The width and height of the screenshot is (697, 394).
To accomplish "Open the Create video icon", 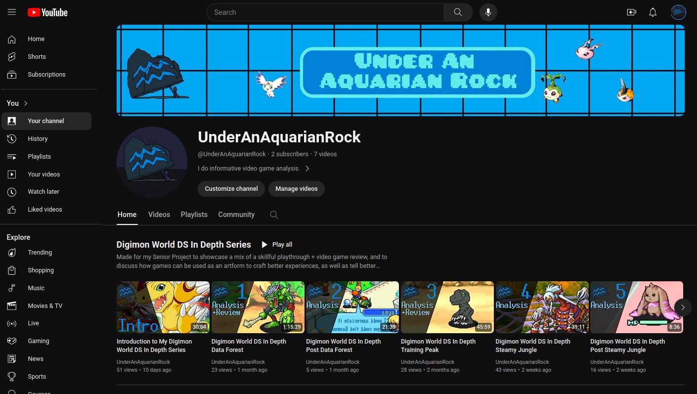I will coord(631,12).
